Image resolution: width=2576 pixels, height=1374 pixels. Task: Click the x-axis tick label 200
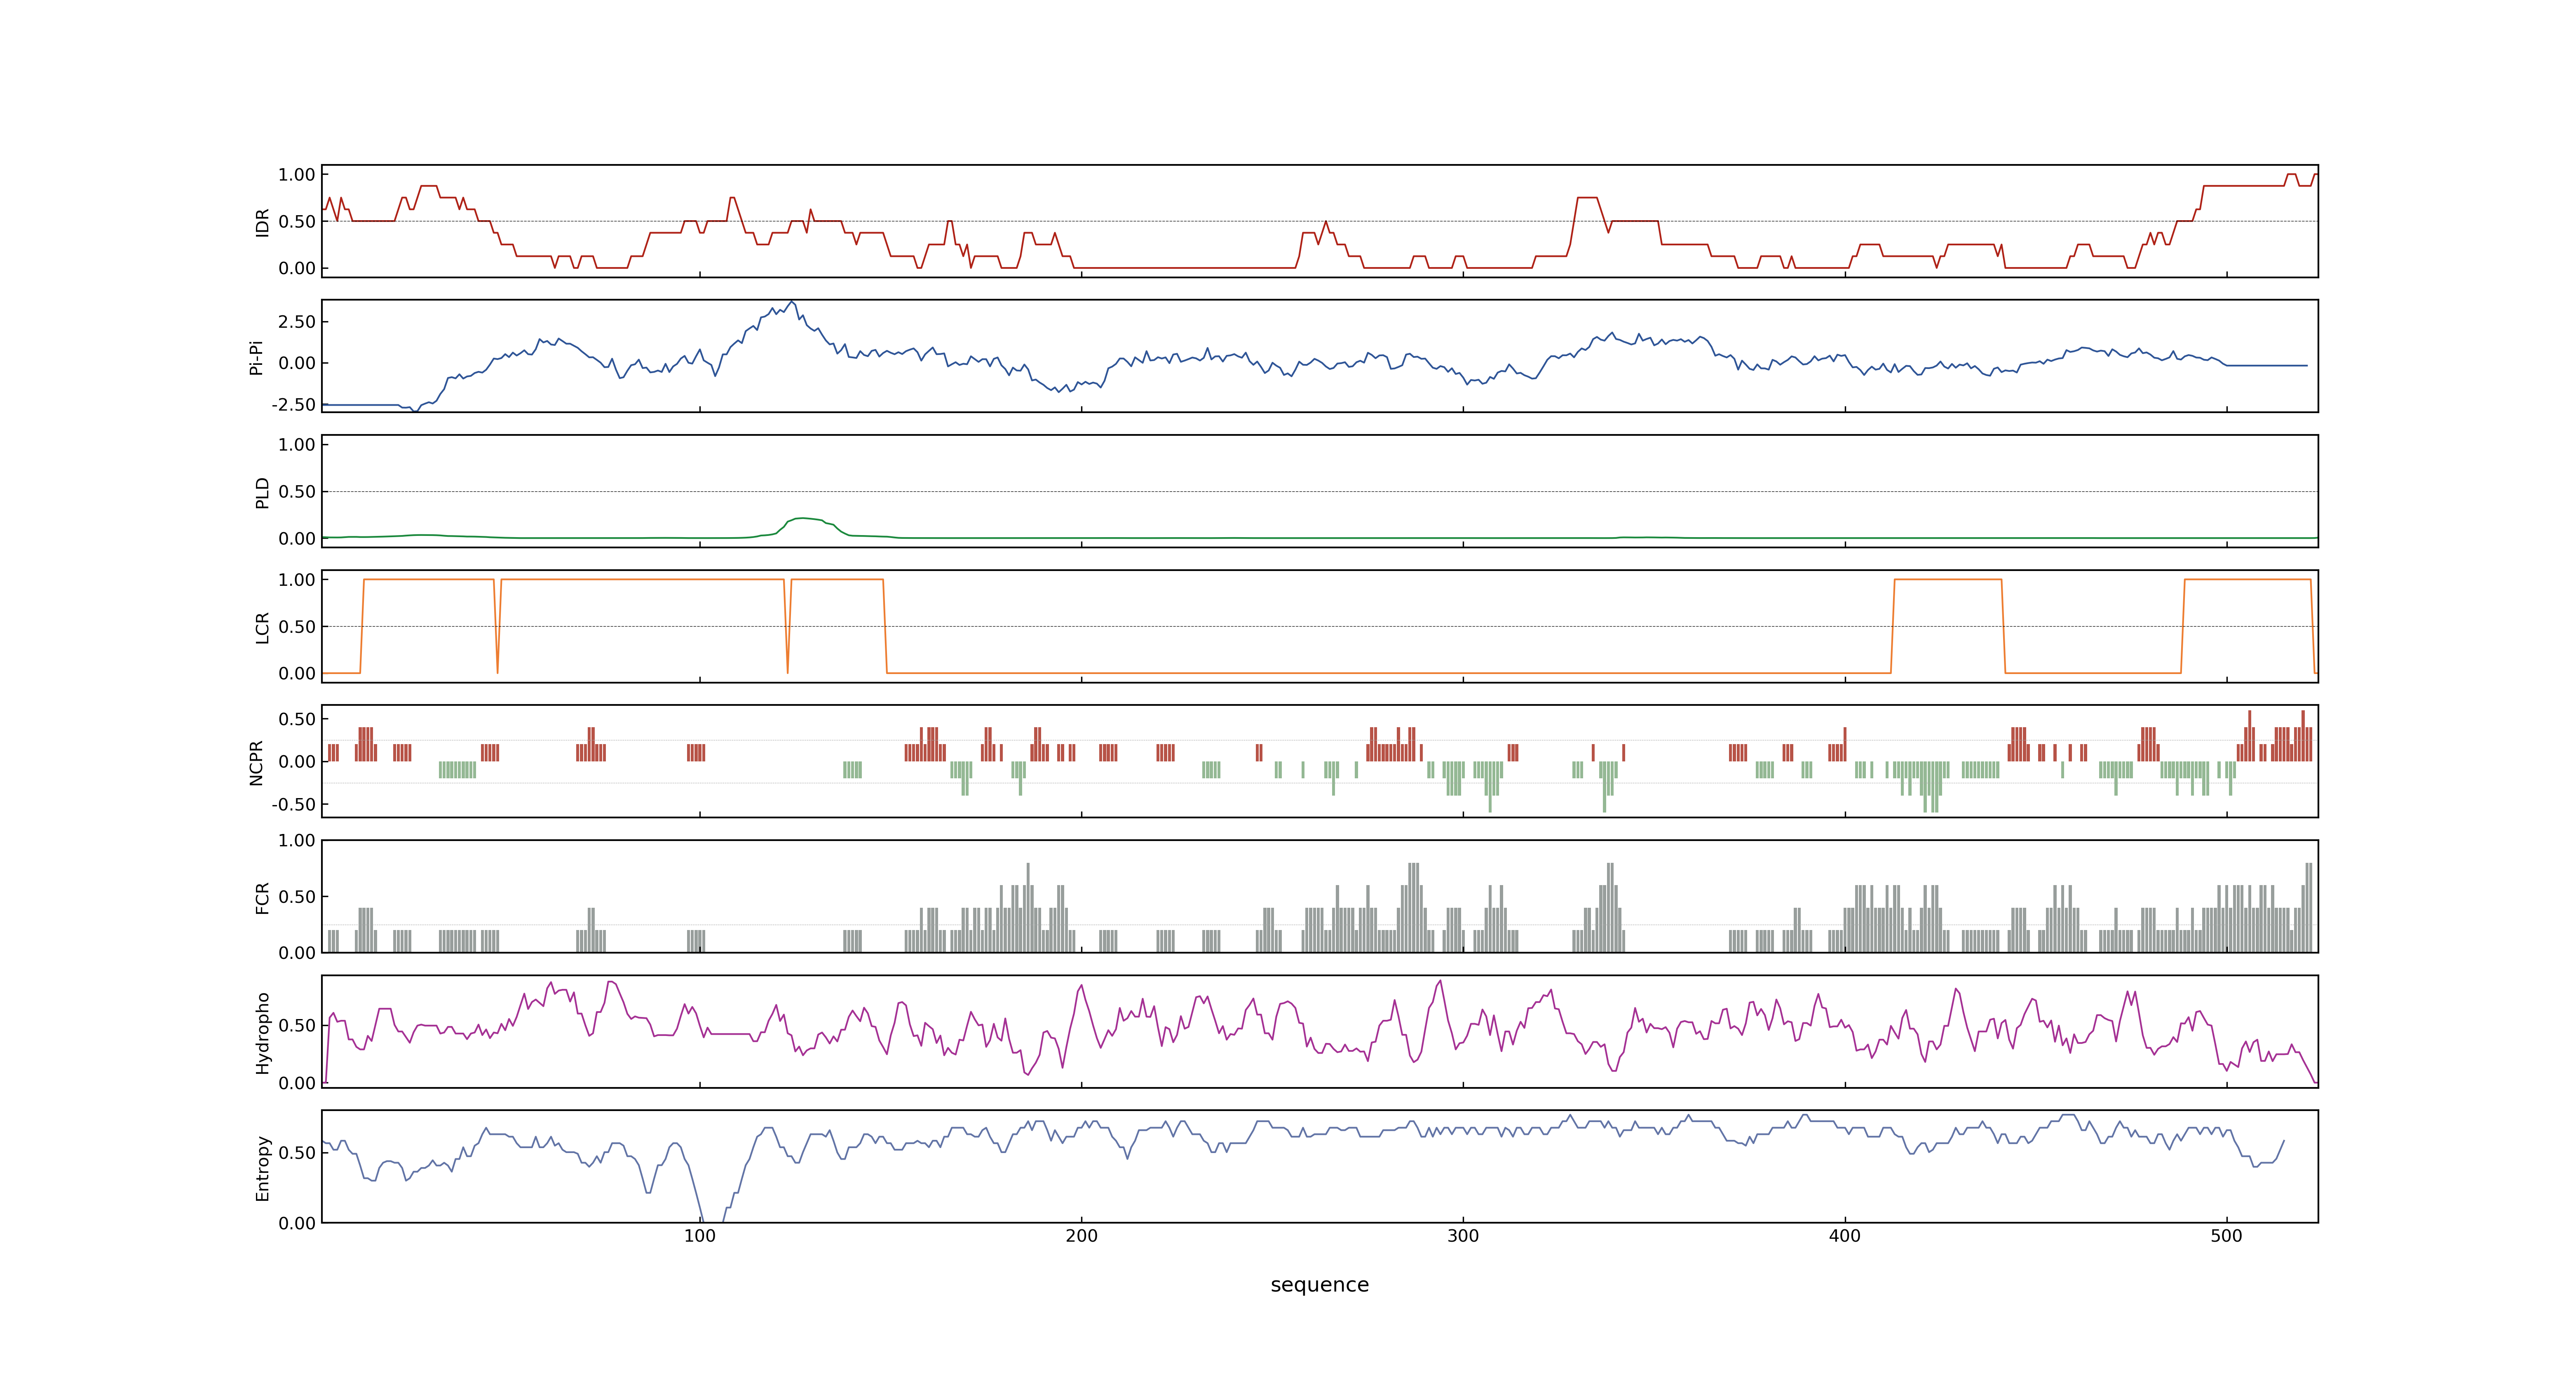click(1081, 1236)
